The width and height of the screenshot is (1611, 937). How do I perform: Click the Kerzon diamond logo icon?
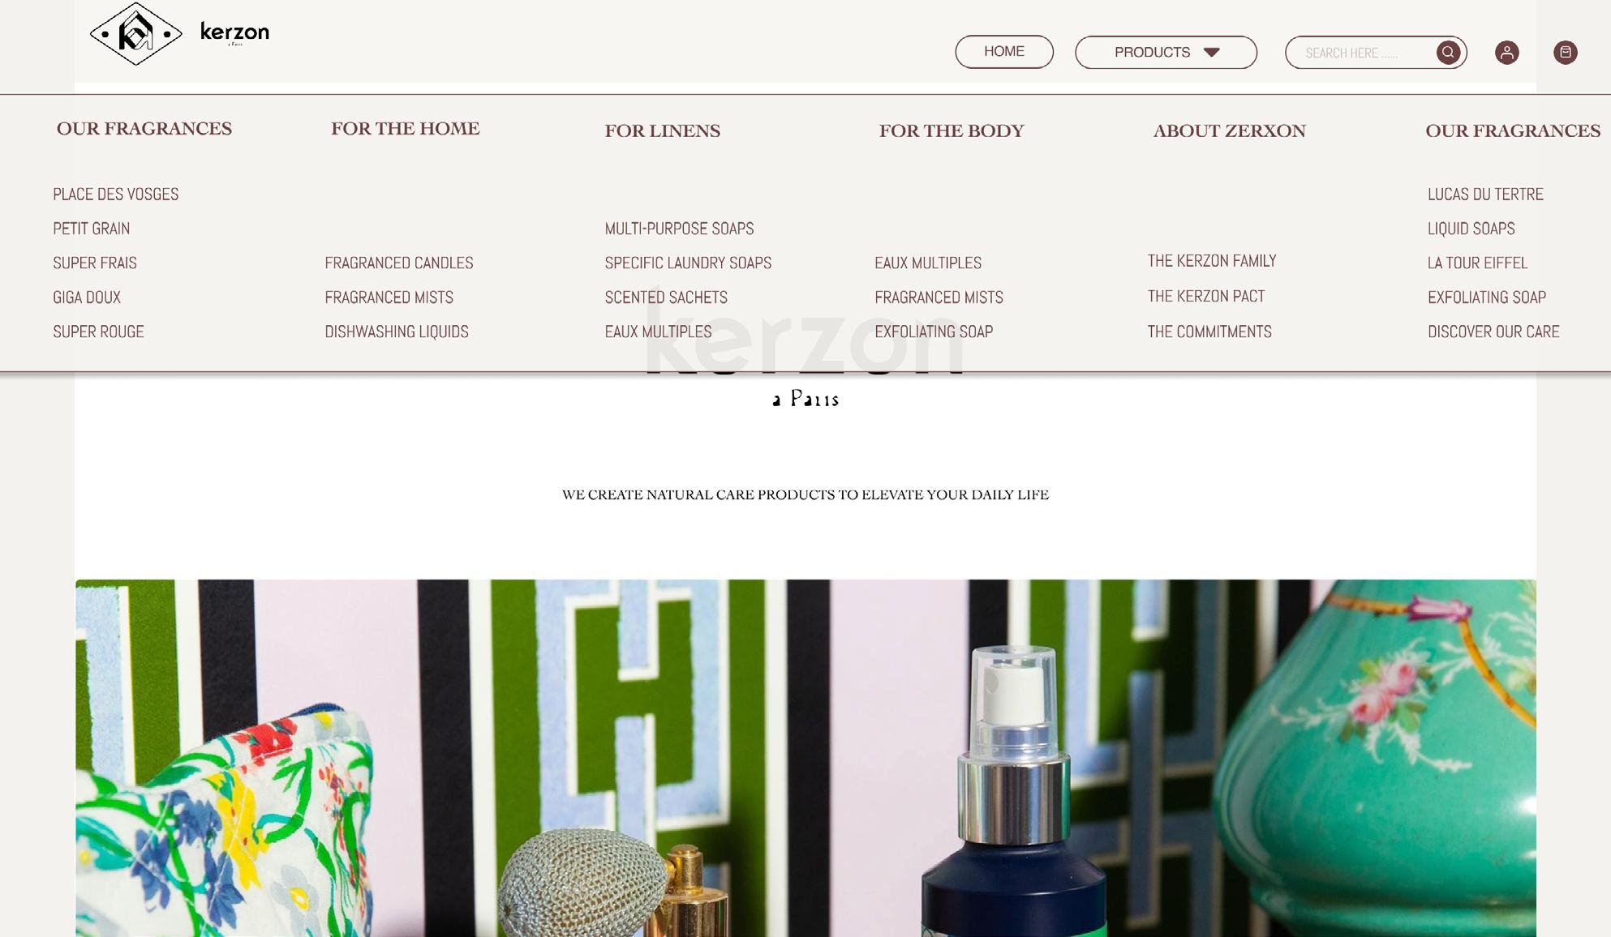pyautogui.click(x=135, y=34)
